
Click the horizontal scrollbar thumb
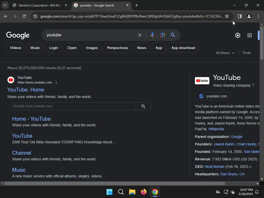[115, 183]
